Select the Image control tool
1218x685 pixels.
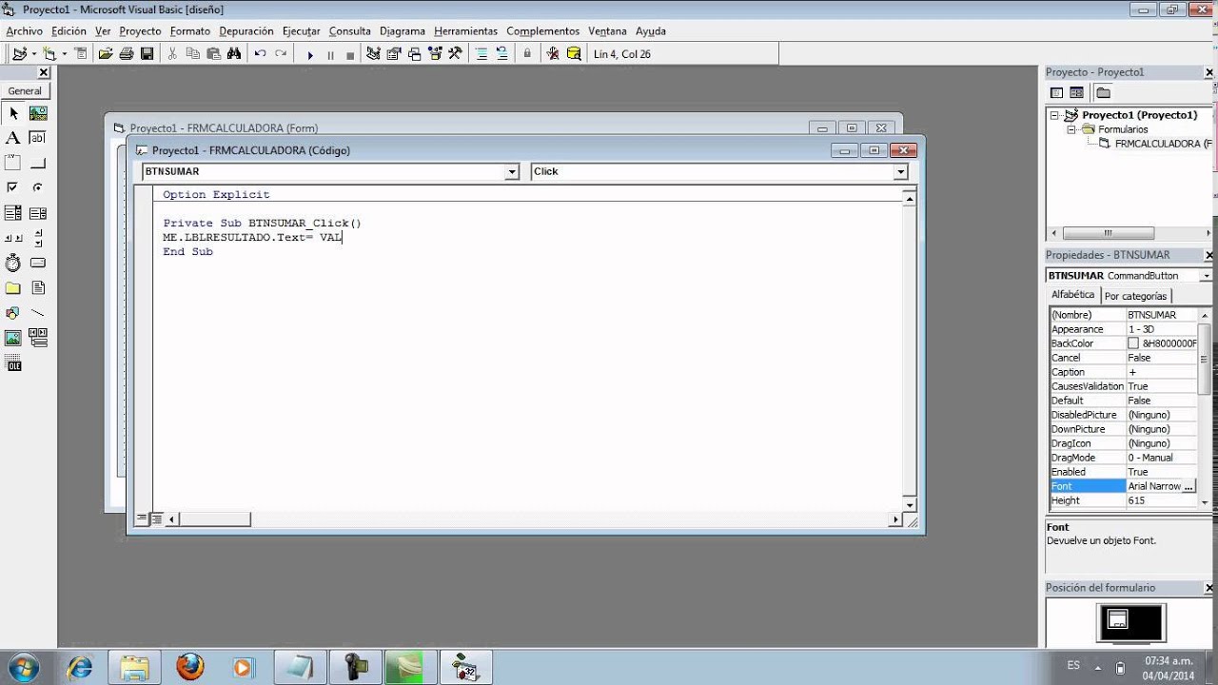click(13, 338)
